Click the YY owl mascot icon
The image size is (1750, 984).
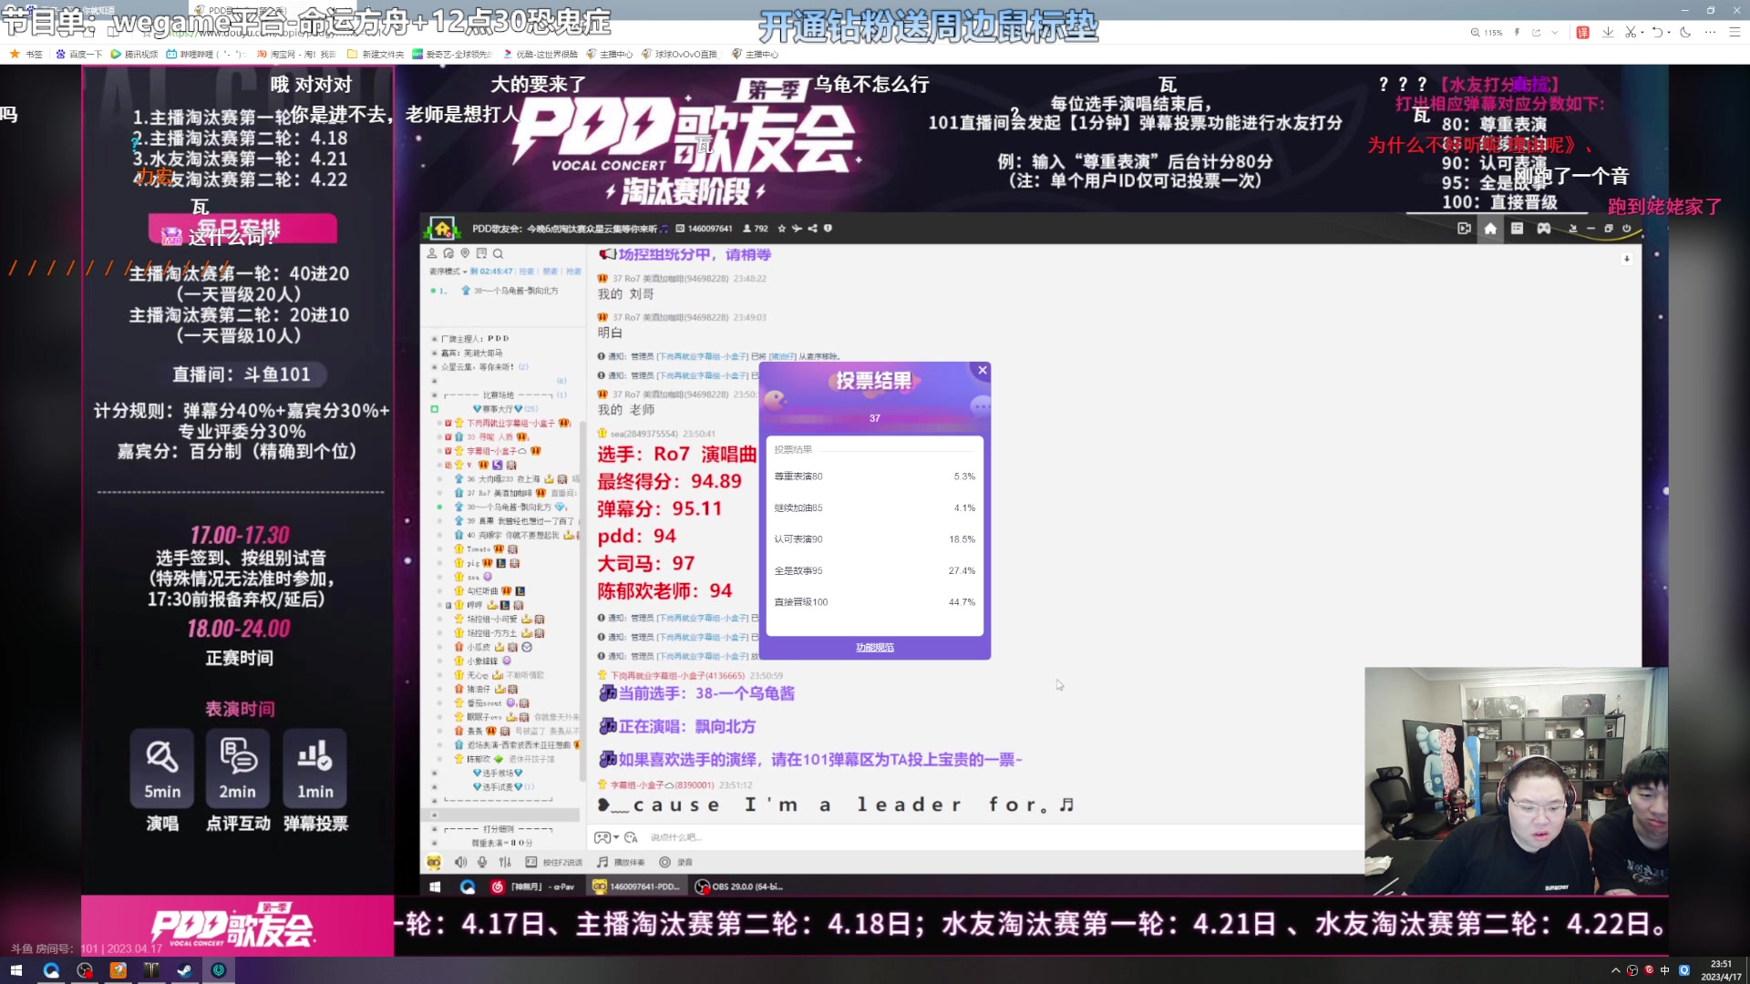(434, 862)
